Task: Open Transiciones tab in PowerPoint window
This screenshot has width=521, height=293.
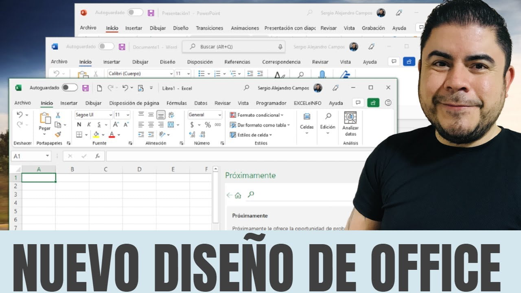Action: (x=209, y=28)
